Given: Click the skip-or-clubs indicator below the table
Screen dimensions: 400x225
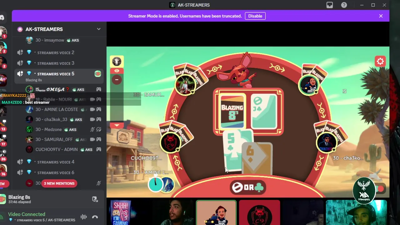Looking at the screenshot, I should (248, 187).
